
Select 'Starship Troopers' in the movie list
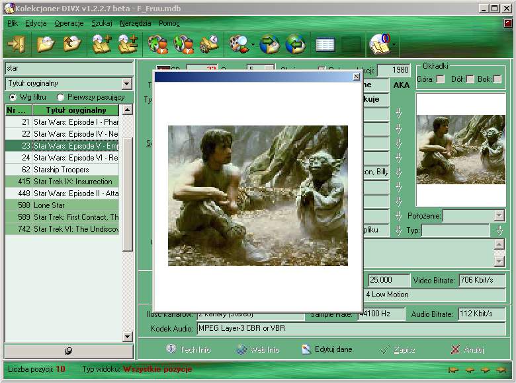tap(62, 170)
